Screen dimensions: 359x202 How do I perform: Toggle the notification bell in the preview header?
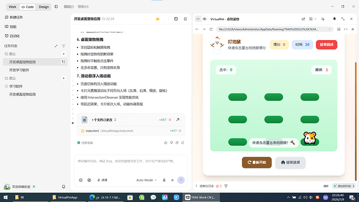point(335,19)
